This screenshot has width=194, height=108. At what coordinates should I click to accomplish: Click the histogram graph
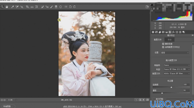(173, 16)
